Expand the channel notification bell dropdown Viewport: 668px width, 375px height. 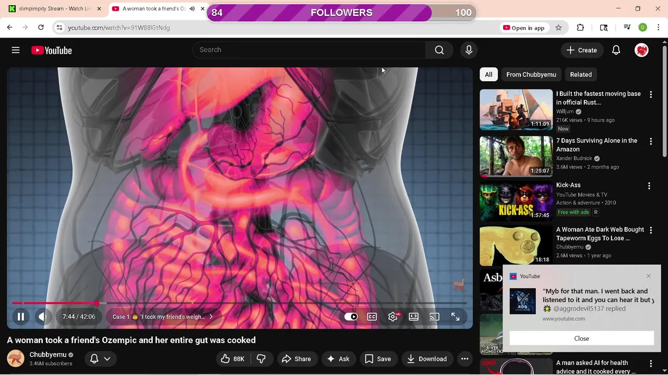[100, 359]
